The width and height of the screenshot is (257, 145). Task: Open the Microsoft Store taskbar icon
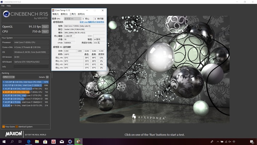point(45,141)
